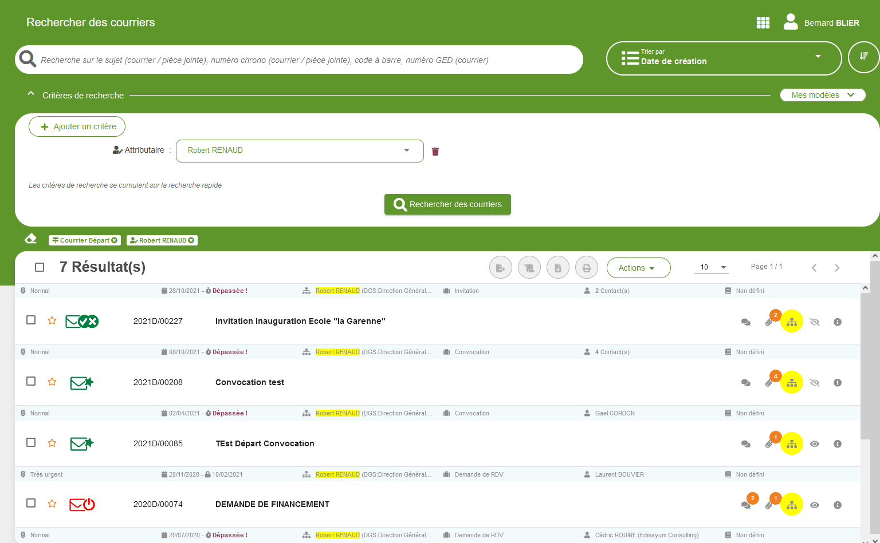Toggle follow eye on 2021D/00085
This screenshot has width=880, height=543.
click(815, 444)
